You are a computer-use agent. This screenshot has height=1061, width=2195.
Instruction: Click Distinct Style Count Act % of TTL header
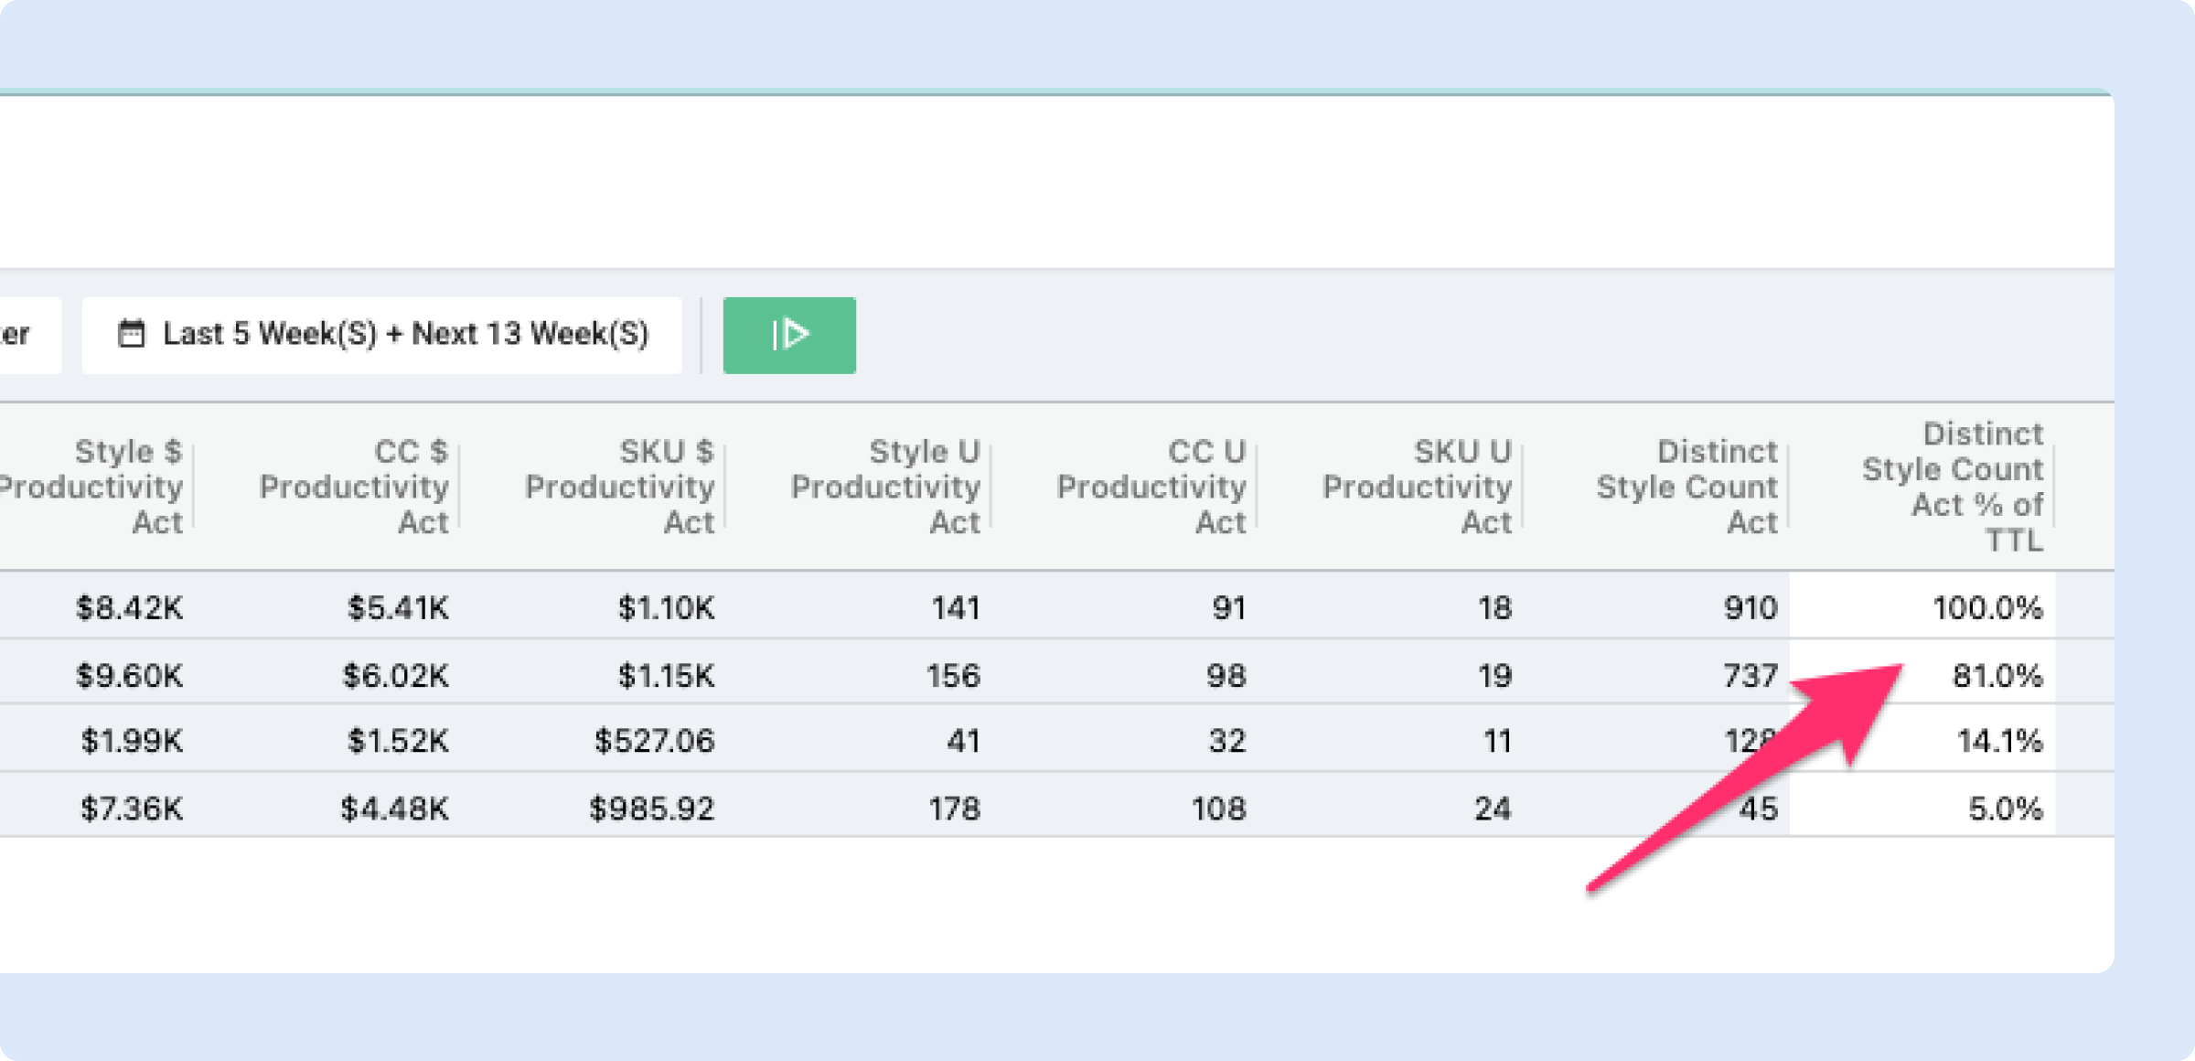click(1953, 487)
